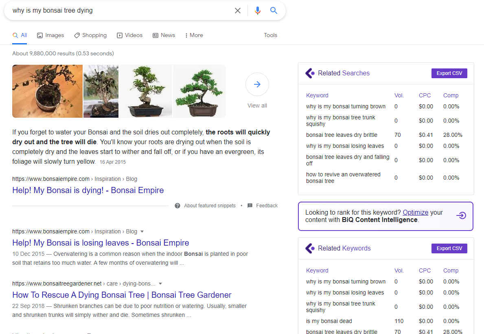Sort Related Searches by CPC column
The height and width of the screenshot is (334, 484).
pos(425,95)
